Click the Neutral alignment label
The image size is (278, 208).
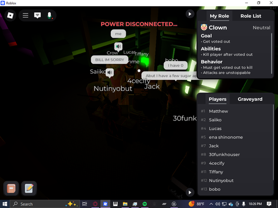pyautogui.click(x=261, y=28)
